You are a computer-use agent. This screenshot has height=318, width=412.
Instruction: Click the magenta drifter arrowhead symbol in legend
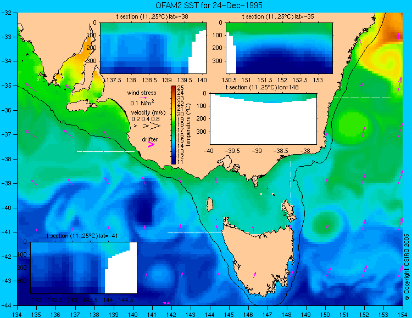point(151,144)
